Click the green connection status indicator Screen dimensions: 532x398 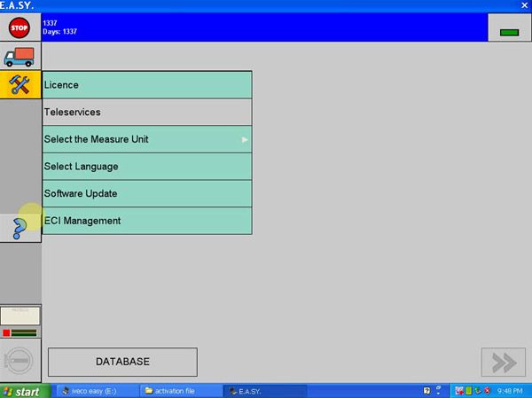(509, 32)
